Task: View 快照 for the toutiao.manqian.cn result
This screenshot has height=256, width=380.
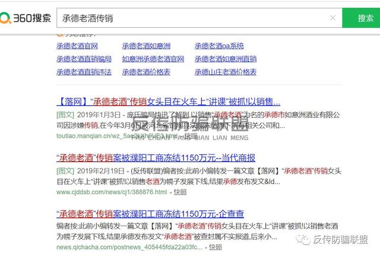Action: [x=191, y=136]
